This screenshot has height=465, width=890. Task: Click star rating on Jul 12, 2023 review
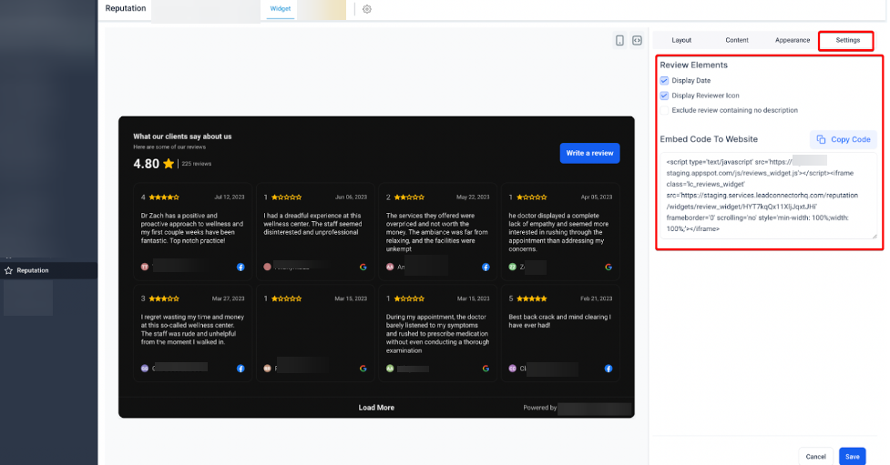click(164, 197)
